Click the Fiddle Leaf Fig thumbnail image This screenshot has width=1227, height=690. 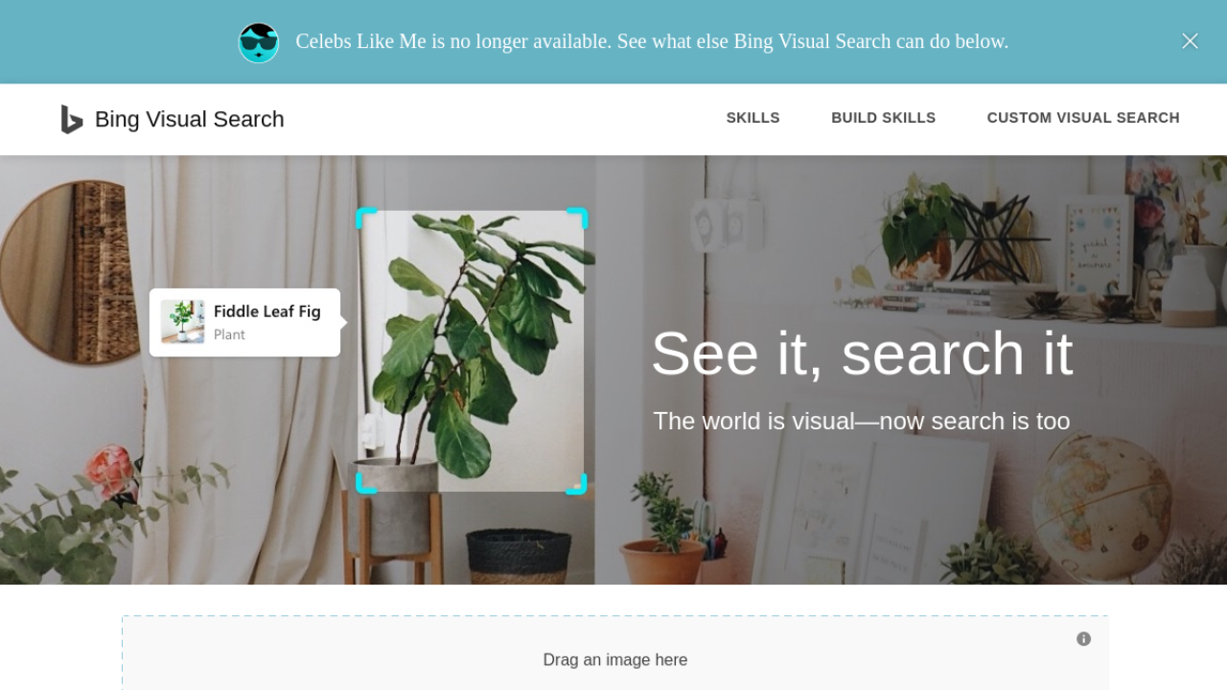click(182, 322)
